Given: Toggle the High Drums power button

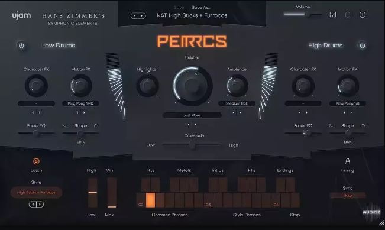Looking at the screenshot, I should pyautogui.click(x=363, y=46).
